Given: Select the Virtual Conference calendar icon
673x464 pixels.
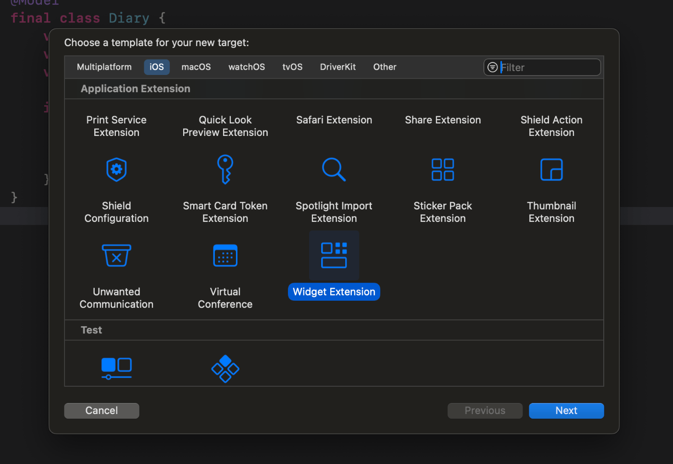Looking at the screenshot, I should click(225, 256).
